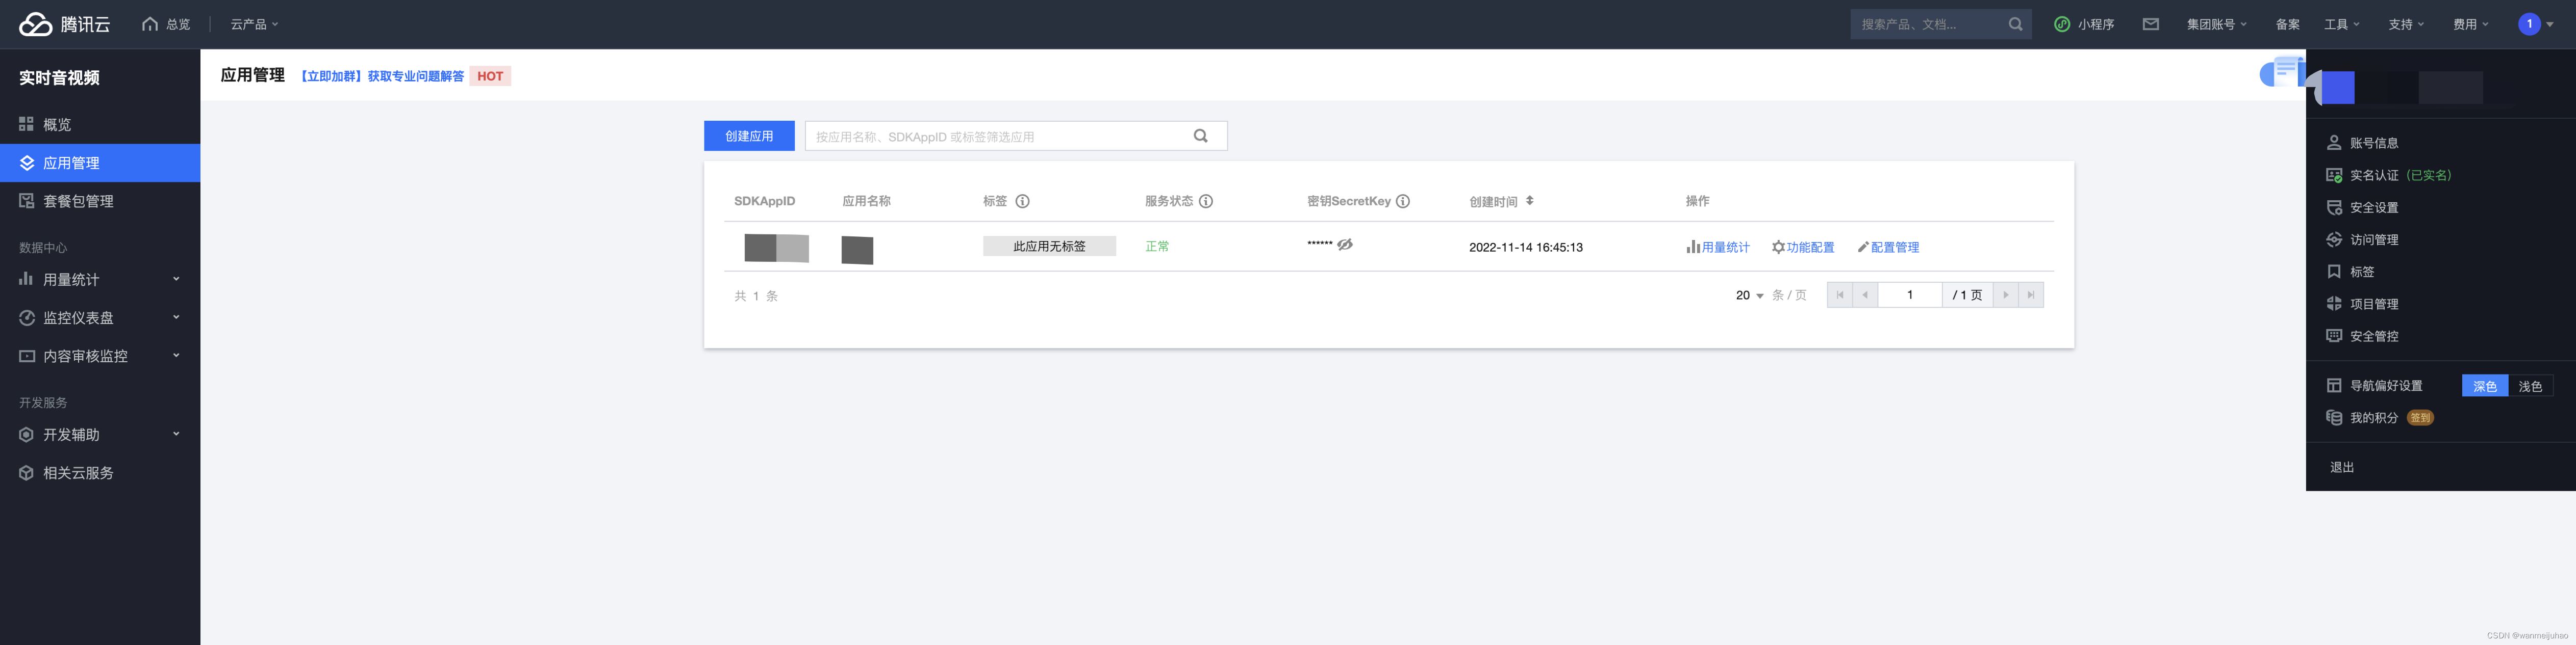The image size is (2576, 645).
Task: Click the search magnifier in app filter
Action: click(x=1200, y=136)
